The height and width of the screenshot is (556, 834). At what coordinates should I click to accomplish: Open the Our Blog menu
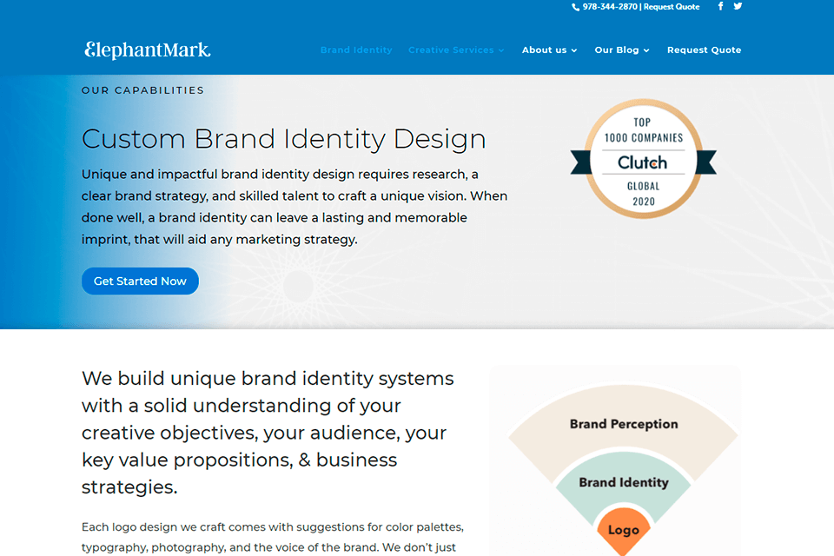[x=617, y=50]
